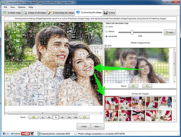Click 'Photo collage compilation is complete' status text
The image size is (181, 137).
click(102, 134)
